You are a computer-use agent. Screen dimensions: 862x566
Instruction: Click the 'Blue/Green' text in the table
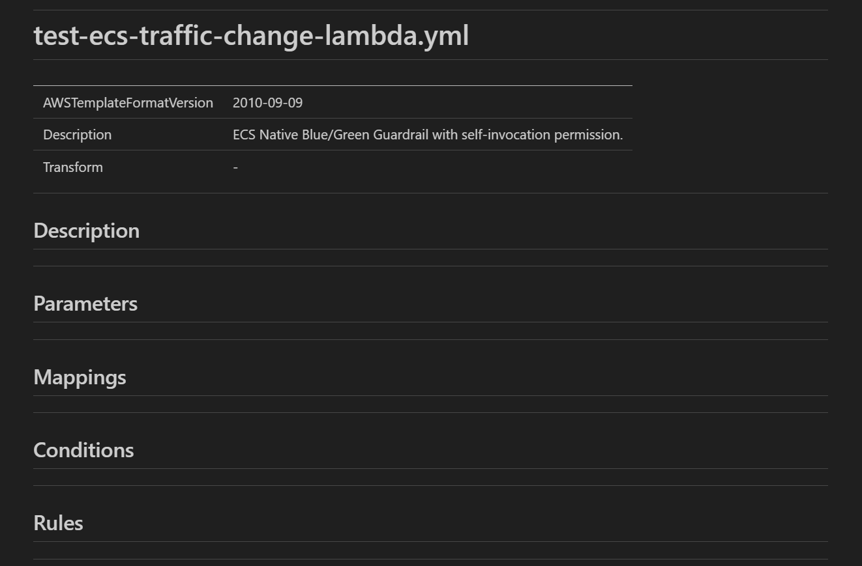pyautogui.click(x=336, y=135)
